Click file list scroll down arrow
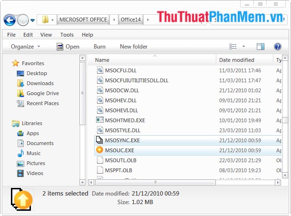The width and height of the screenshot is (291, 216). coord(285,175)
